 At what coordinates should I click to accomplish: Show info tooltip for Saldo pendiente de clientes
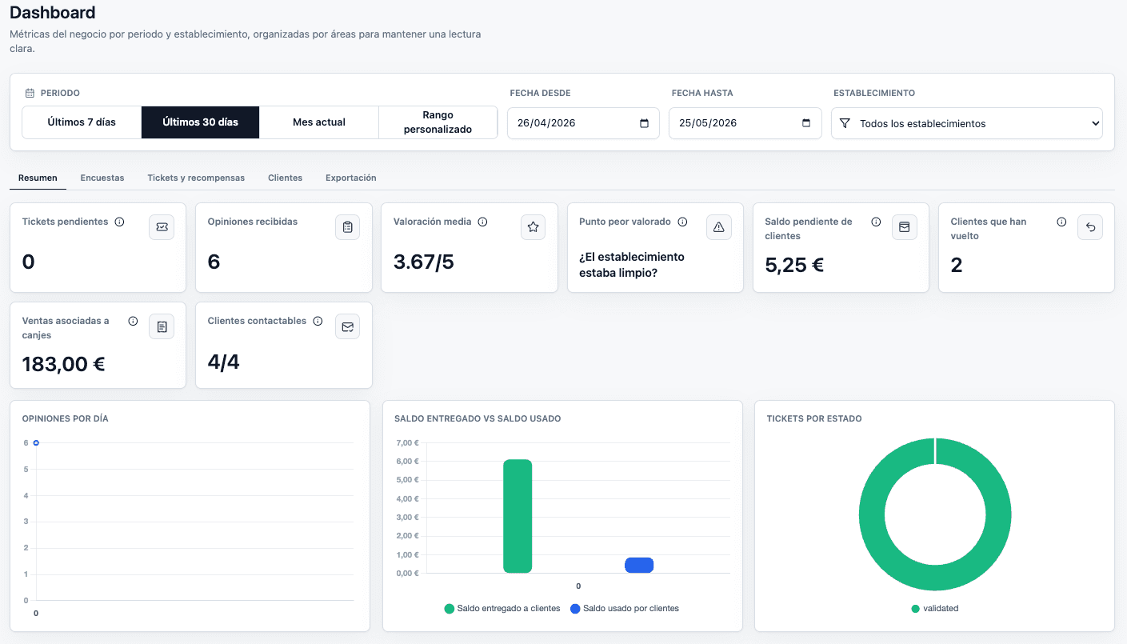(876, 222)
